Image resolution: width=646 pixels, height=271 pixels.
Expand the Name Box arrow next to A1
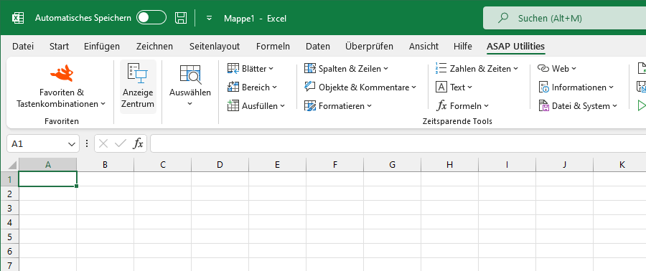(71, 144)
